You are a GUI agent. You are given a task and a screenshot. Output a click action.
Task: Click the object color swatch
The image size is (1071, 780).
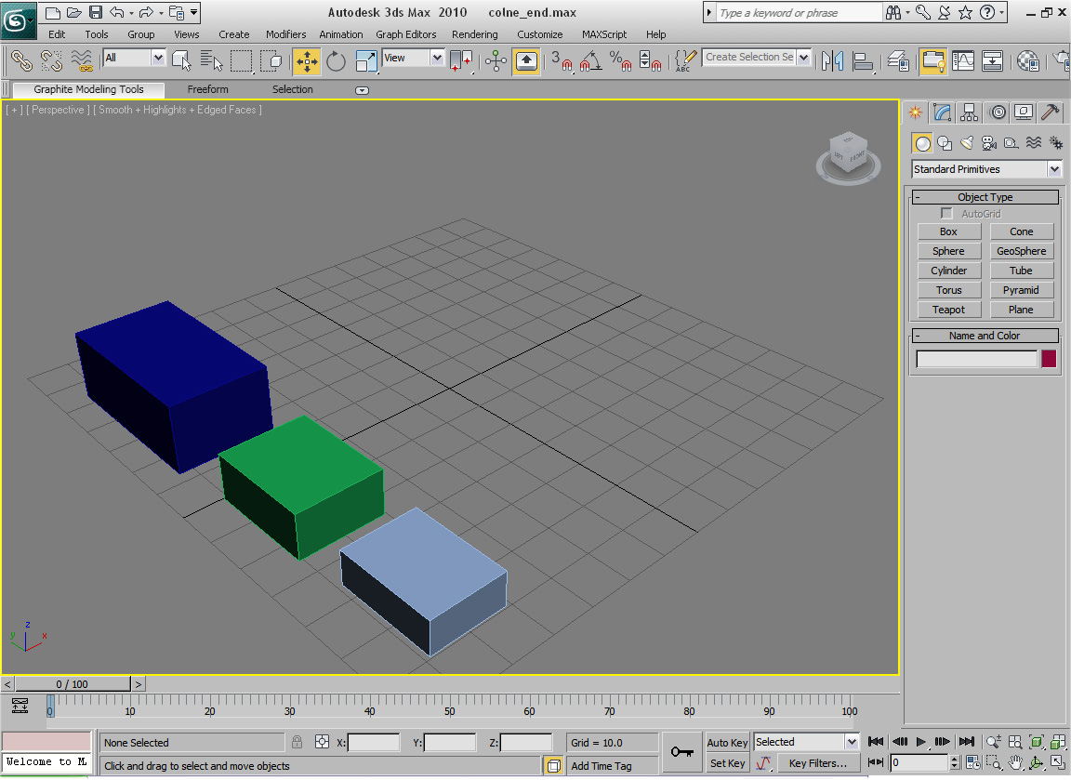[x=1049, y=358]
